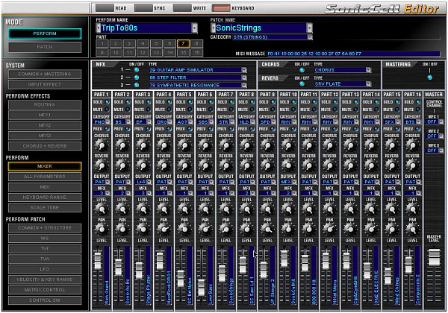Adjust Part 1 chorus send knob
448x313 pixels.
pos(102,145)
